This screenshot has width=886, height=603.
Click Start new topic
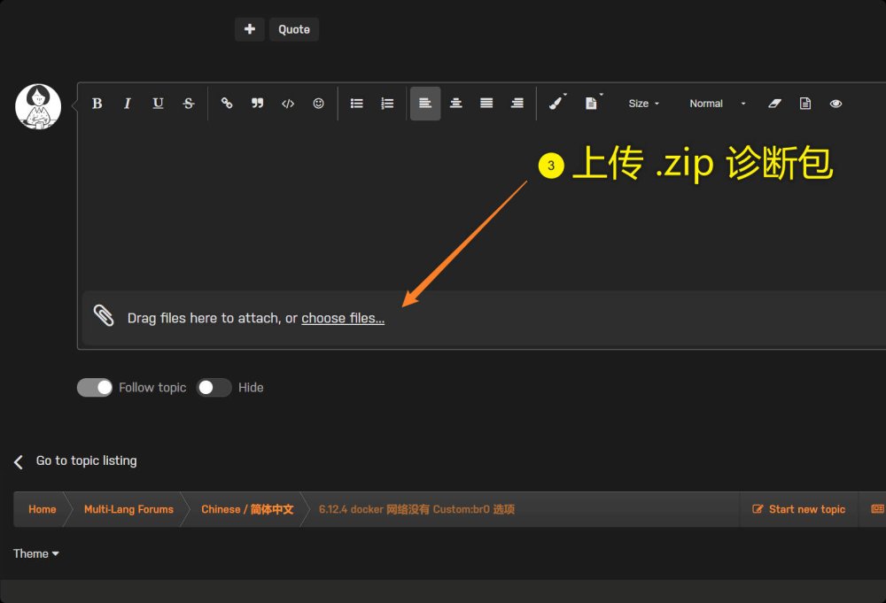[798, 509]
